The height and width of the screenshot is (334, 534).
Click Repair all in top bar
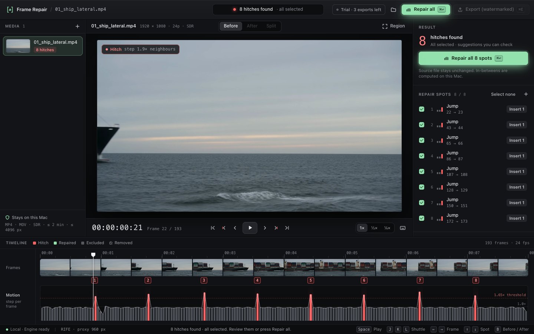[426, 10]
